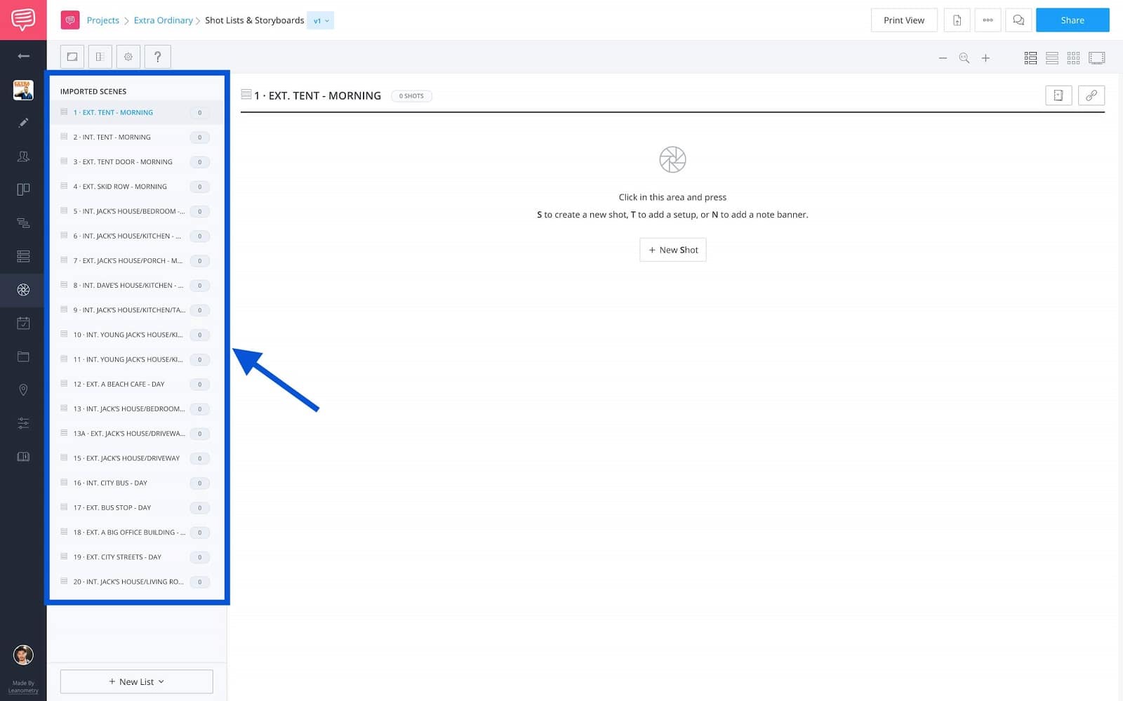Open the shot list aperture icon in sidebar
The image size is (1123, 701).
23,290
